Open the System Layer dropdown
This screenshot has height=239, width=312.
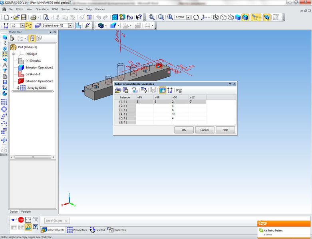70,25
